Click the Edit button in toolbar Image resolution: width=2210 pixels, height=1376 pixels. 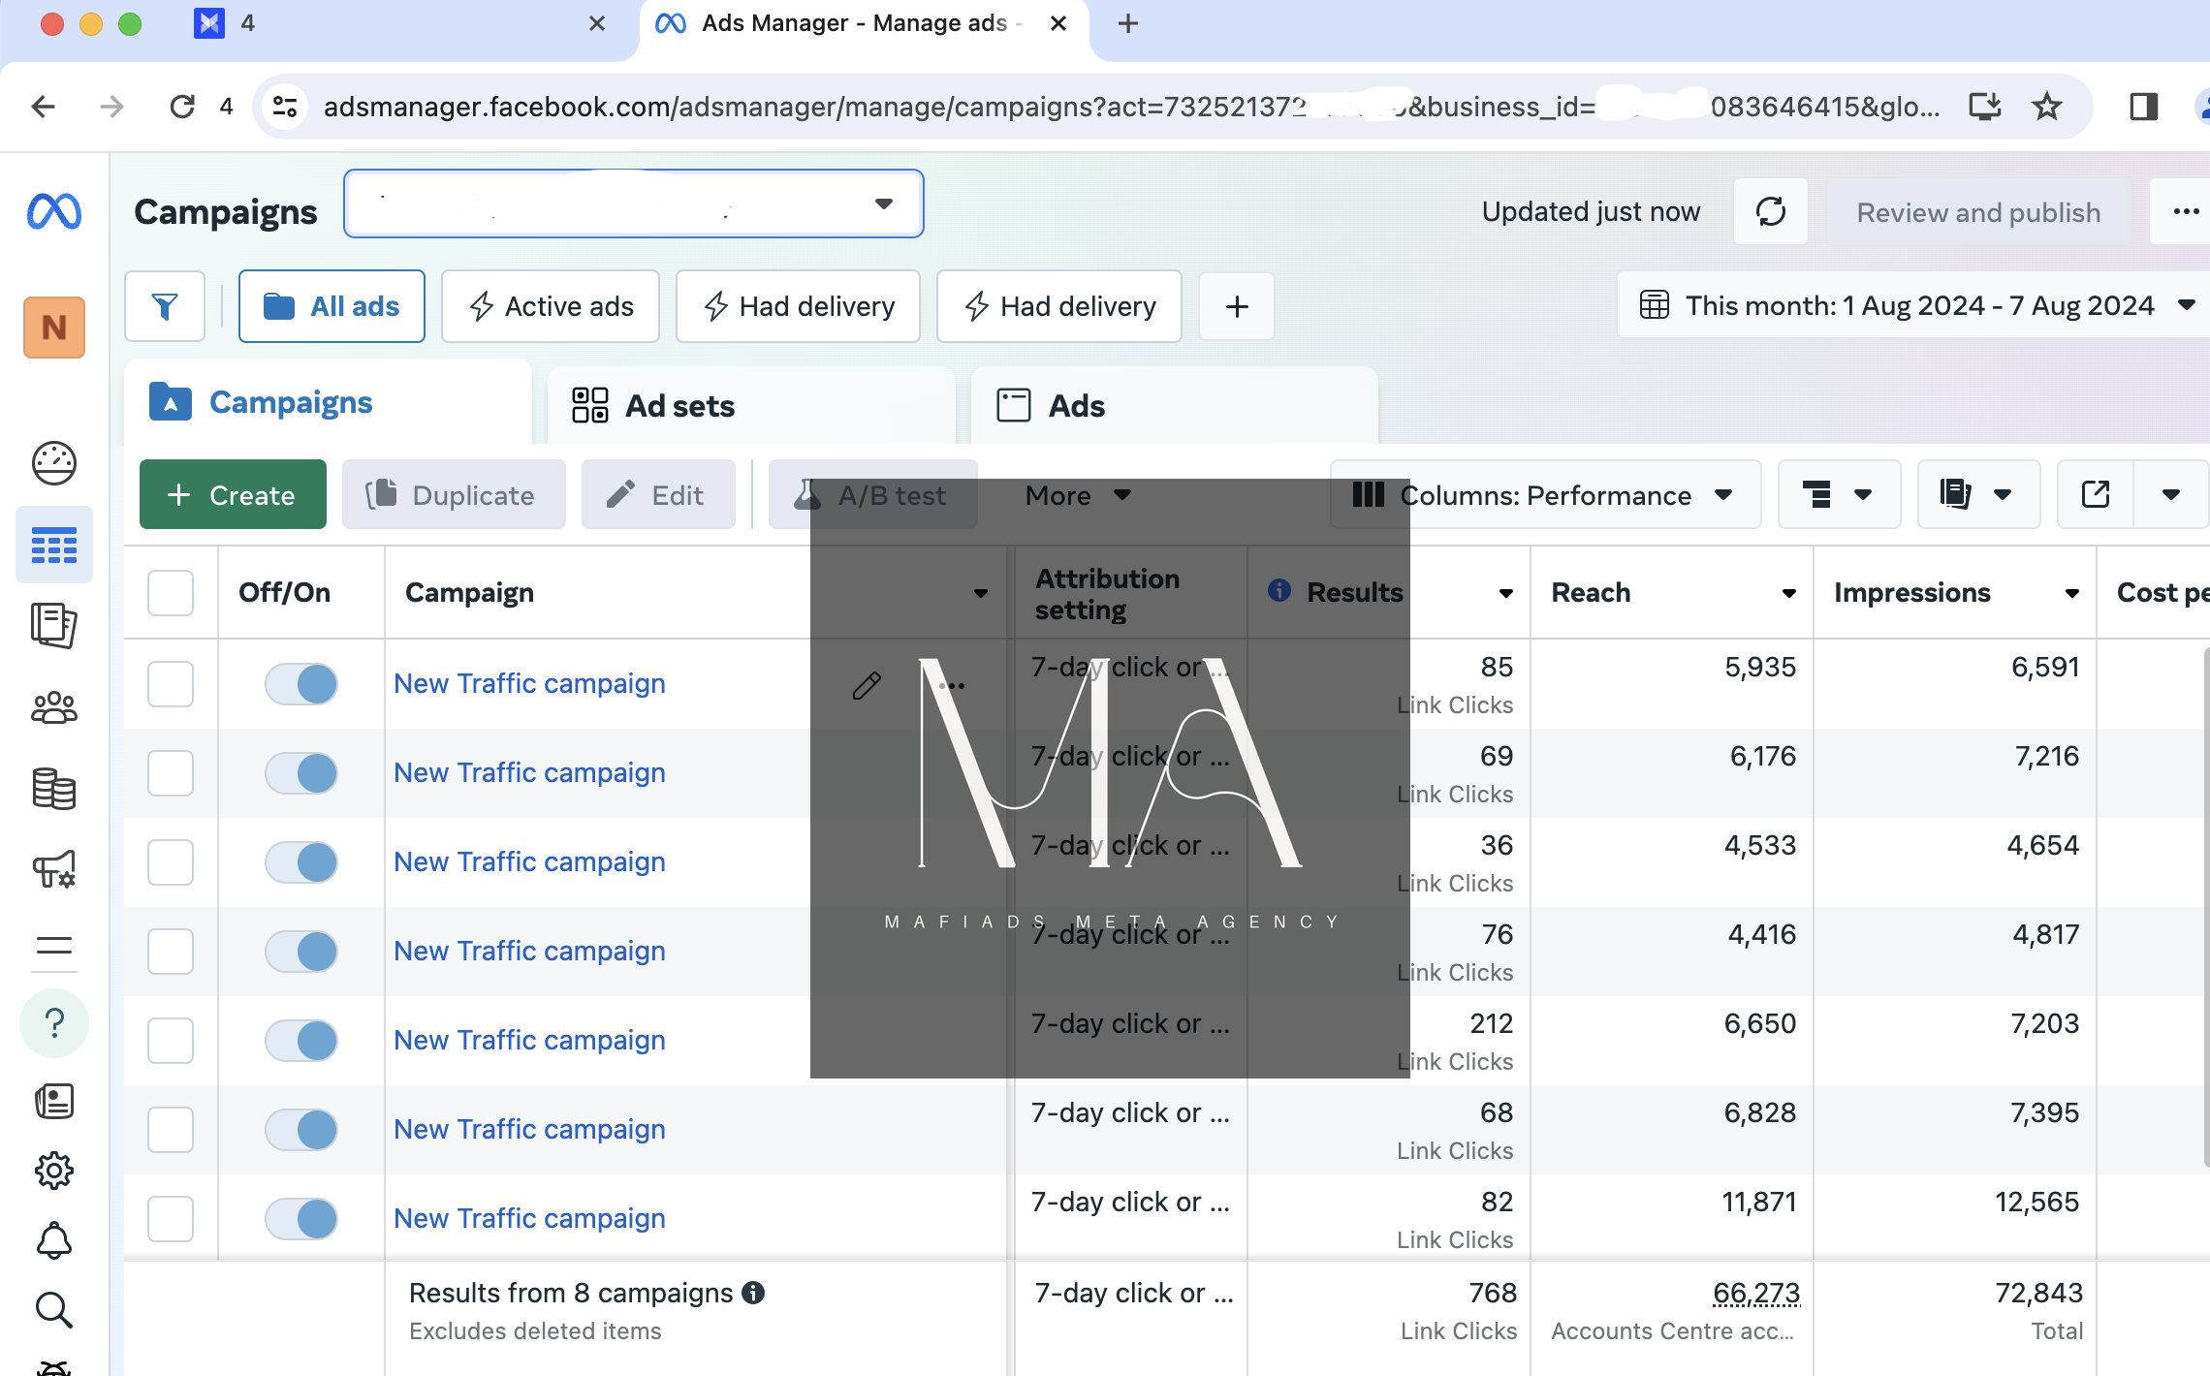tap(659, 495)
